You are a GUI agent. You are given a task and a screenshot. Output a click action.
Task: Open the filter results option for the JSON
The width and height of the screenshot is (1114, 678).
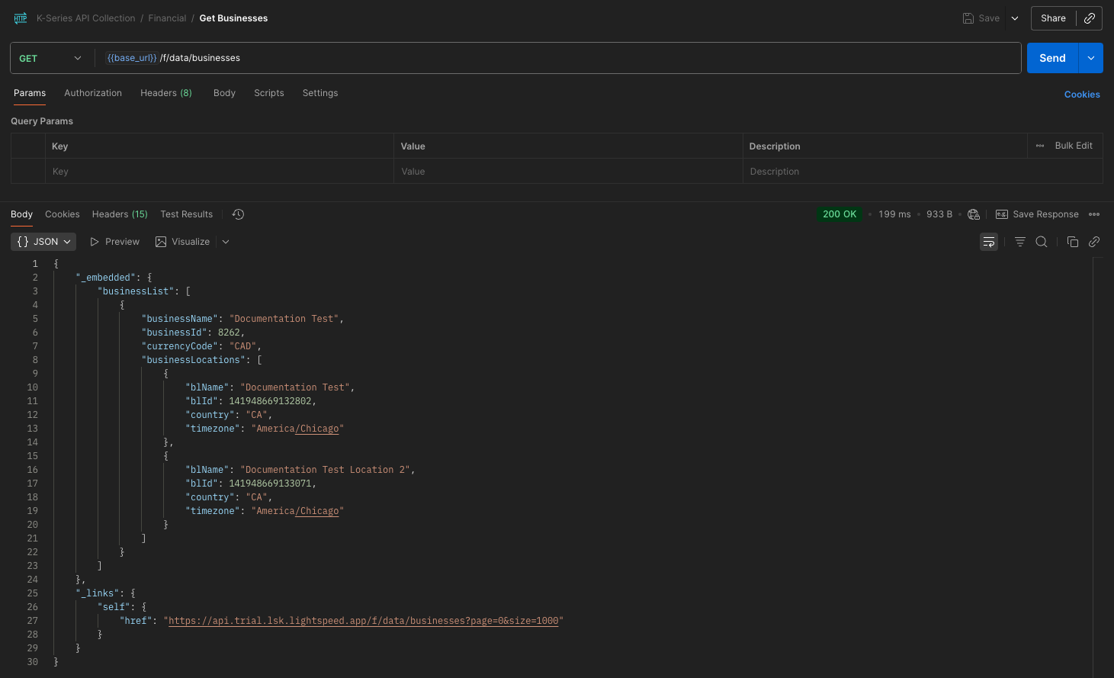(1019, 241)
